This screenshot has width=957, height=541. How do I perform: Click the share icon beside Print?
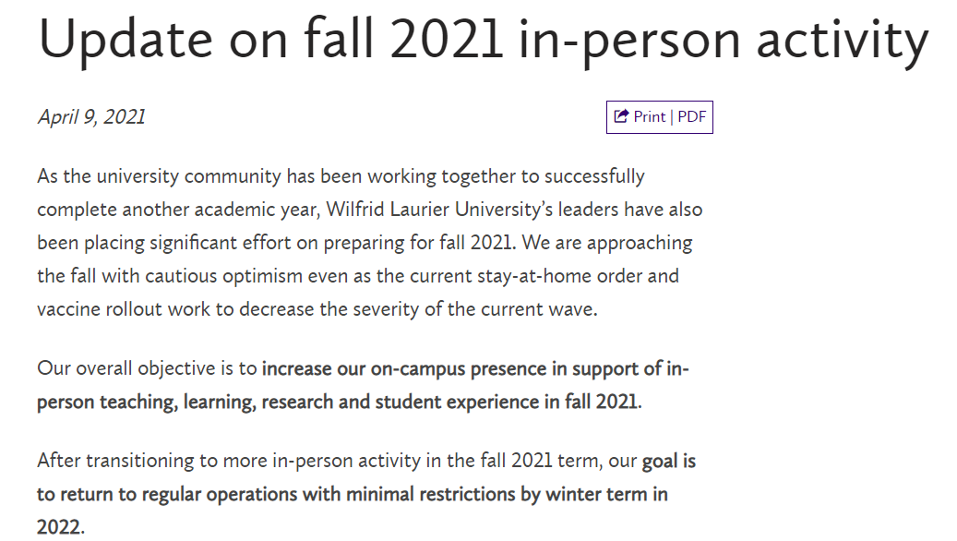[621, 117]
